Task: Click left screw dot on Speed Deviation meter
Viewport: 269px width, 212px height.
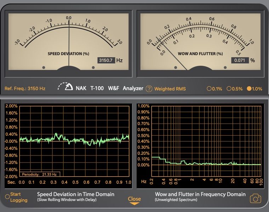Action: tap(44, 67)
